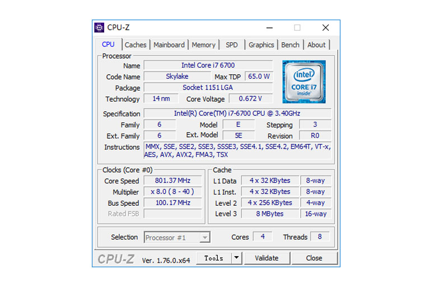This screenshot has width=448, height=298.
Task: Click the version text Ver. 1.76.0.x64
Action: pos(166,261)
